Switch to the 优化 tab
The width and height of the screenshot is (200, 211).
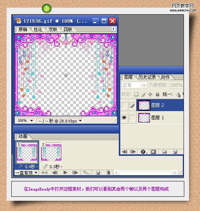pos(38,30)
